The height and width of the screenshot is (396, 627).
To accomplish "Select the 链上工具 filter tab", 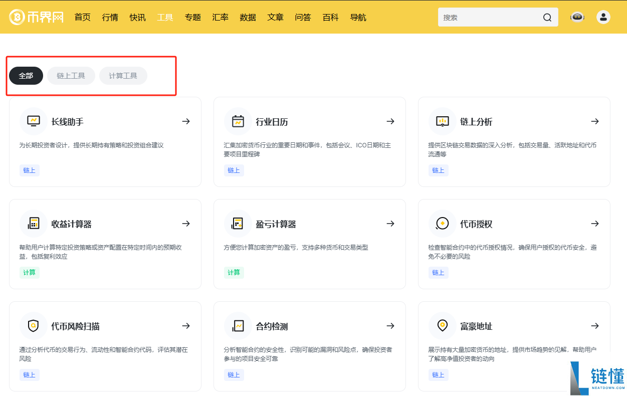I will (x=71, y=76).
